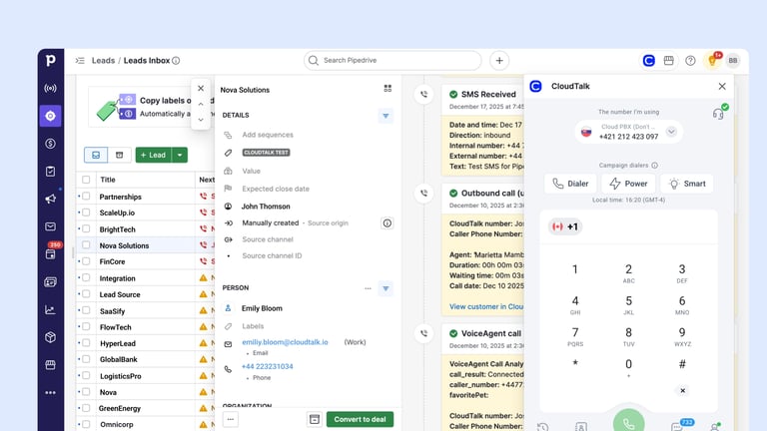Switch to the archive view tab
The height and width of the screenshot is (431, 767).
coord(120,155)
